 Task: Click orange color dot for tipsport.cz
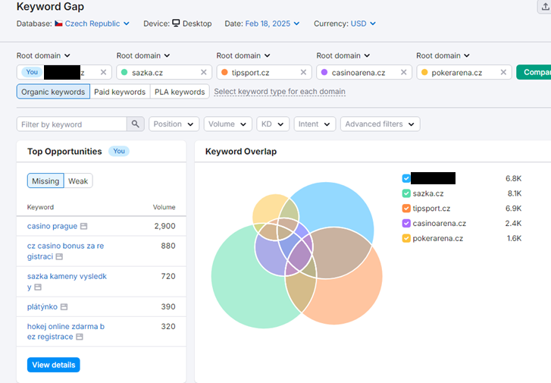tap(224, 72)
